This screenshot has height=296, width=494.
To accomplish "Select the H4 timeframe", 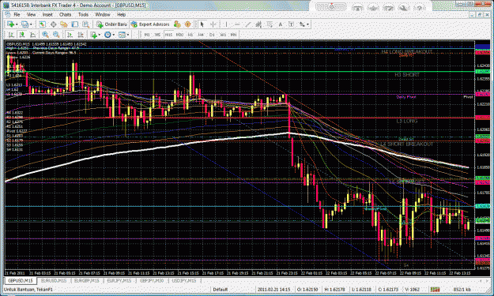I will click(x=201, y=35).
